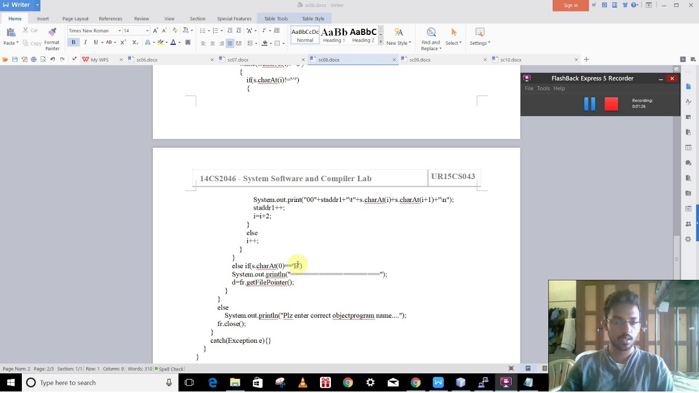699x393 pixels.
Task: Apply paragraph shading color
Action: point(265,43)
